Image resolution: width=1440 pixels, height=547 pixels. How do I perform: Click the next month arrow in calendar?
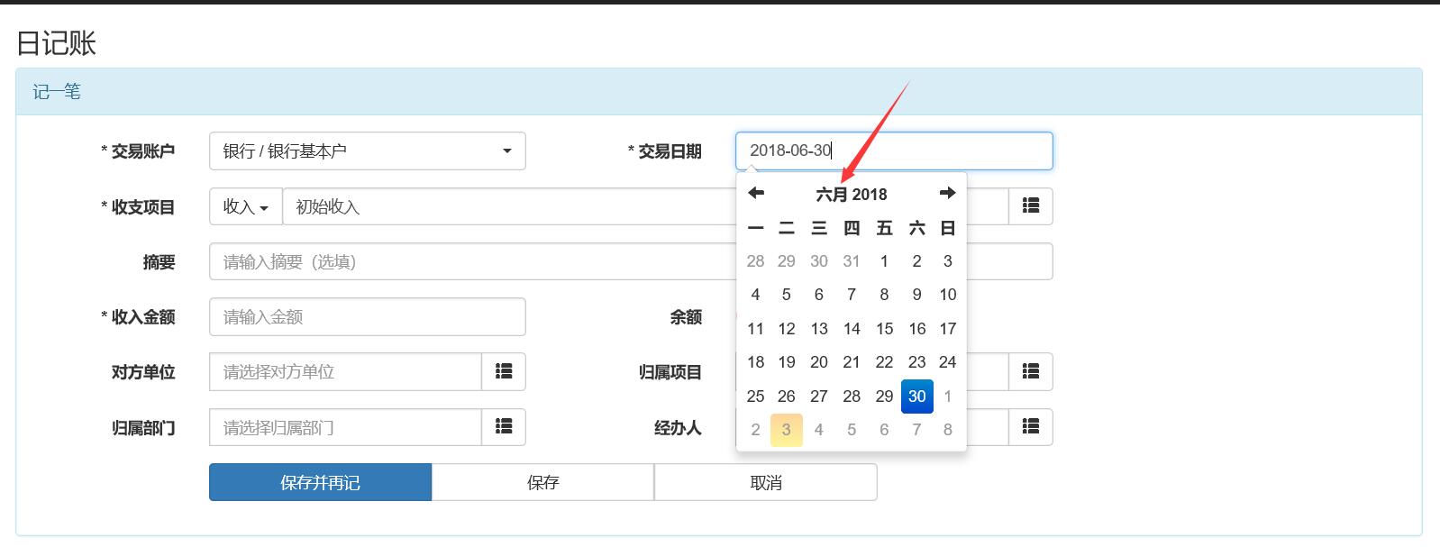[947, 193]
